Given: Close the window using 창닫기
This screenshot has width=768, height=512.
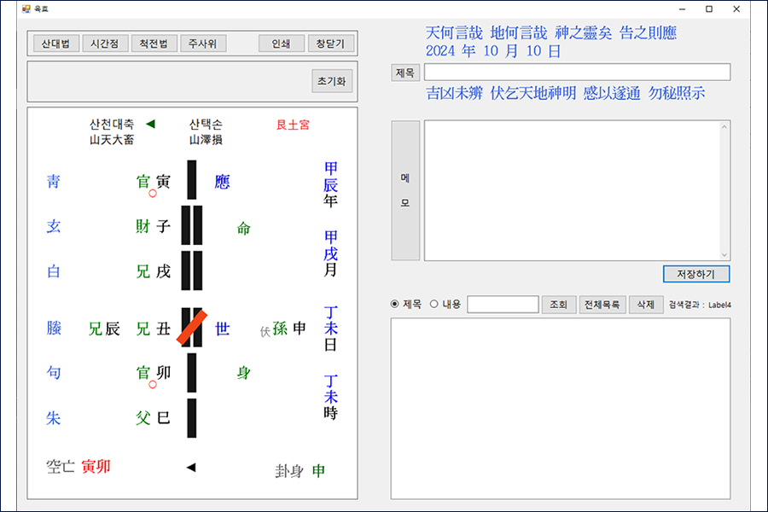Looking at the screenshot, I should [331, 43].
